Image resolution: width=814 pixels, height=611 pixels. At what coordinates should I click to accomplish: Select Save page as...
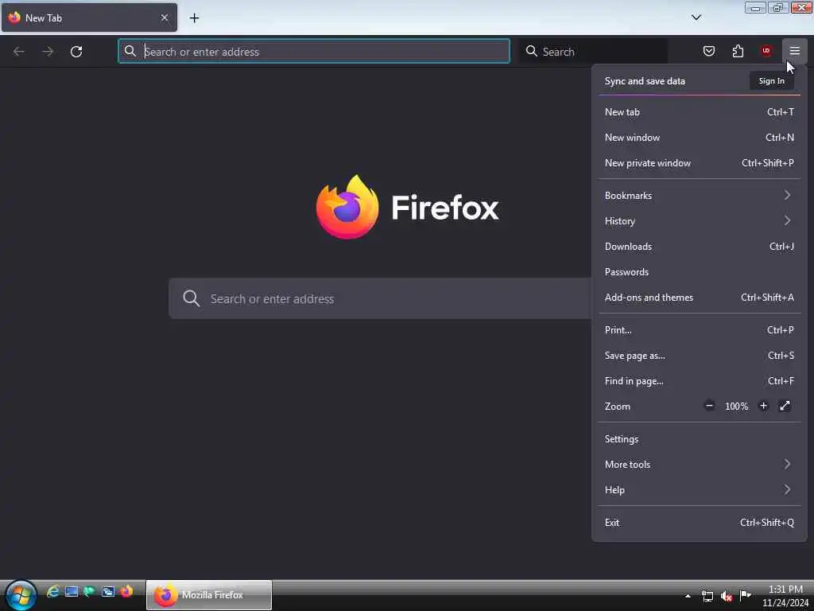click(x=700, y=356)
